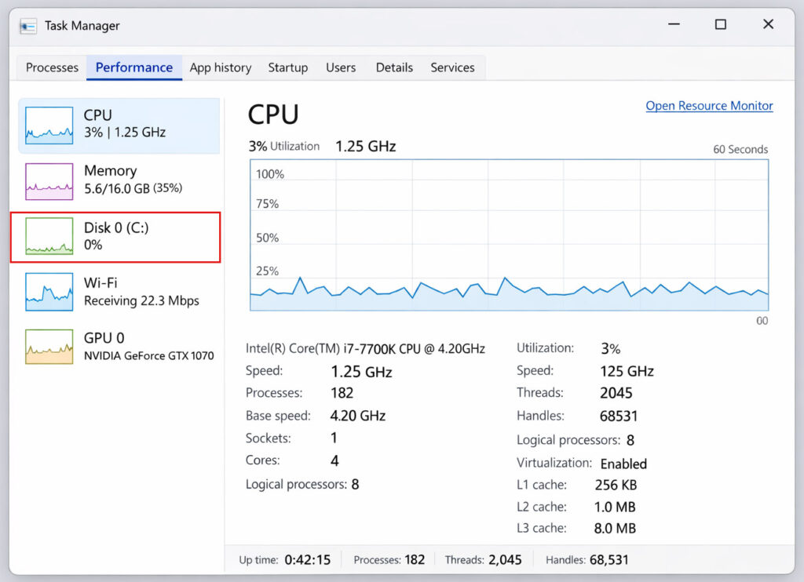Click the Virtualization Enabled status text
This screenshot has height=582, width=804.
623,464
